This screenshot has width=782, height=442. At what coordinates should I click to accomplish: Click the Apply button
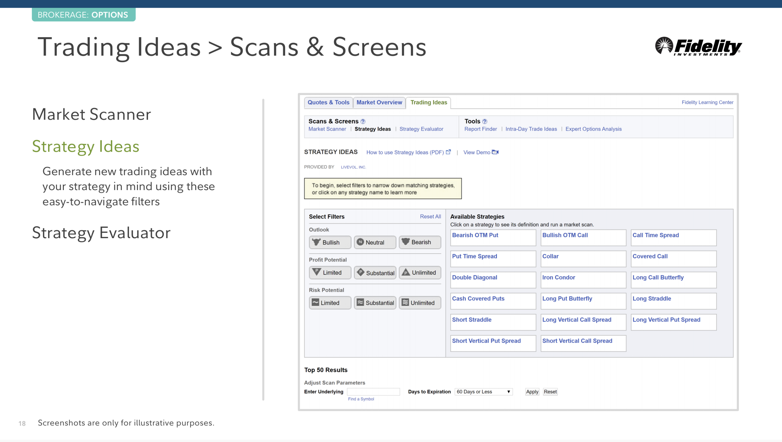532,392
